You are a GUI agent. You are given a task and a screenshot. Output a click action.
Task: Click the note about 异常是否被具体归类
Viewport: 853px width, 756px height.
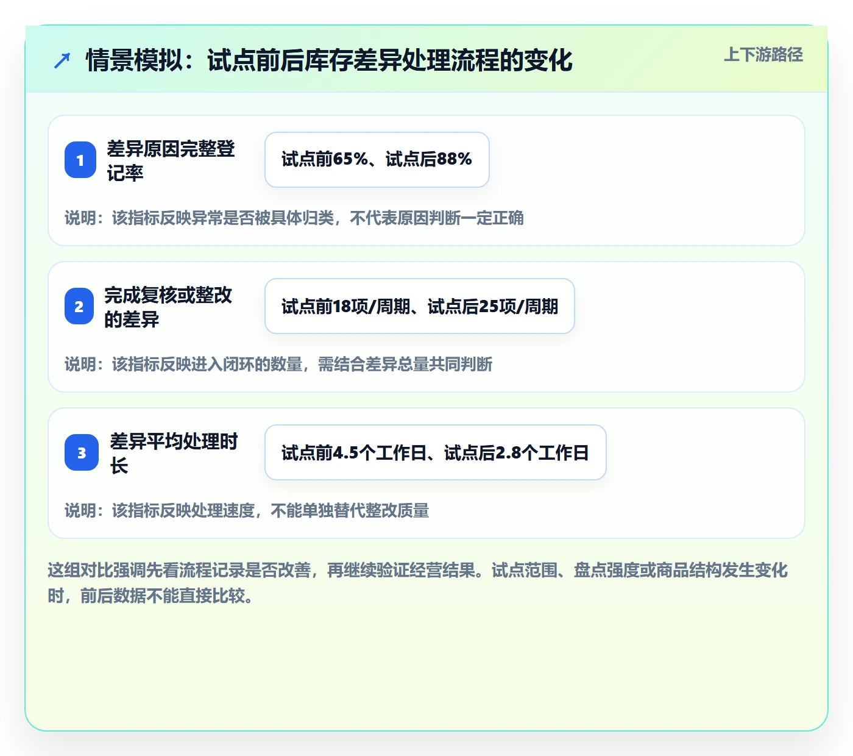(x=294, y=218)
